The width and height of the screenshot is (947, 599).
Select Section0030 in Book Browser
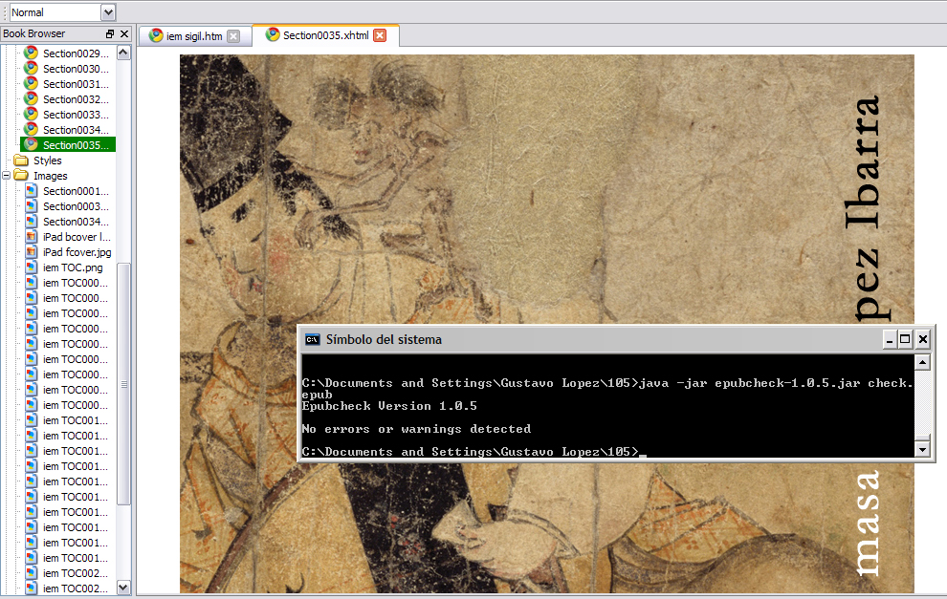pos(76,69)
